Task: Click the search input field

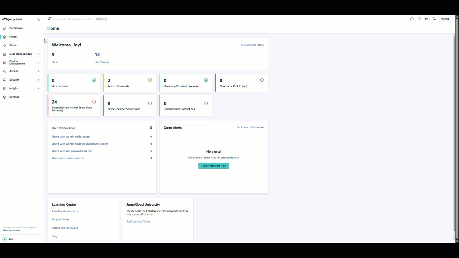Action: click(x=72, y=19)
